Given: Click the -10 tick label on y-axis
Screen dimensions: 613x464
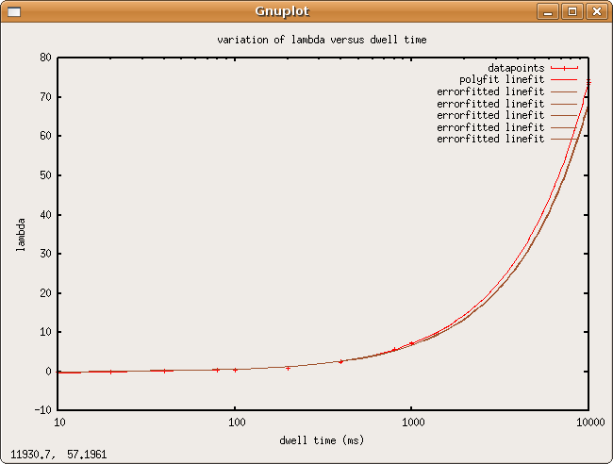Looking at the screenshot, I should (x=42, y=410).
